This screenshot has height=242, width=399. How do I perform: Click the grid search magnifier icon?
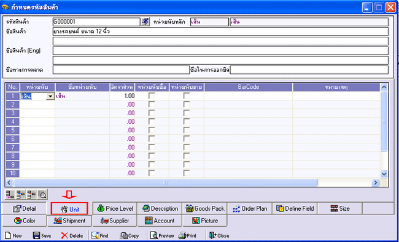[x=42, y=195]
